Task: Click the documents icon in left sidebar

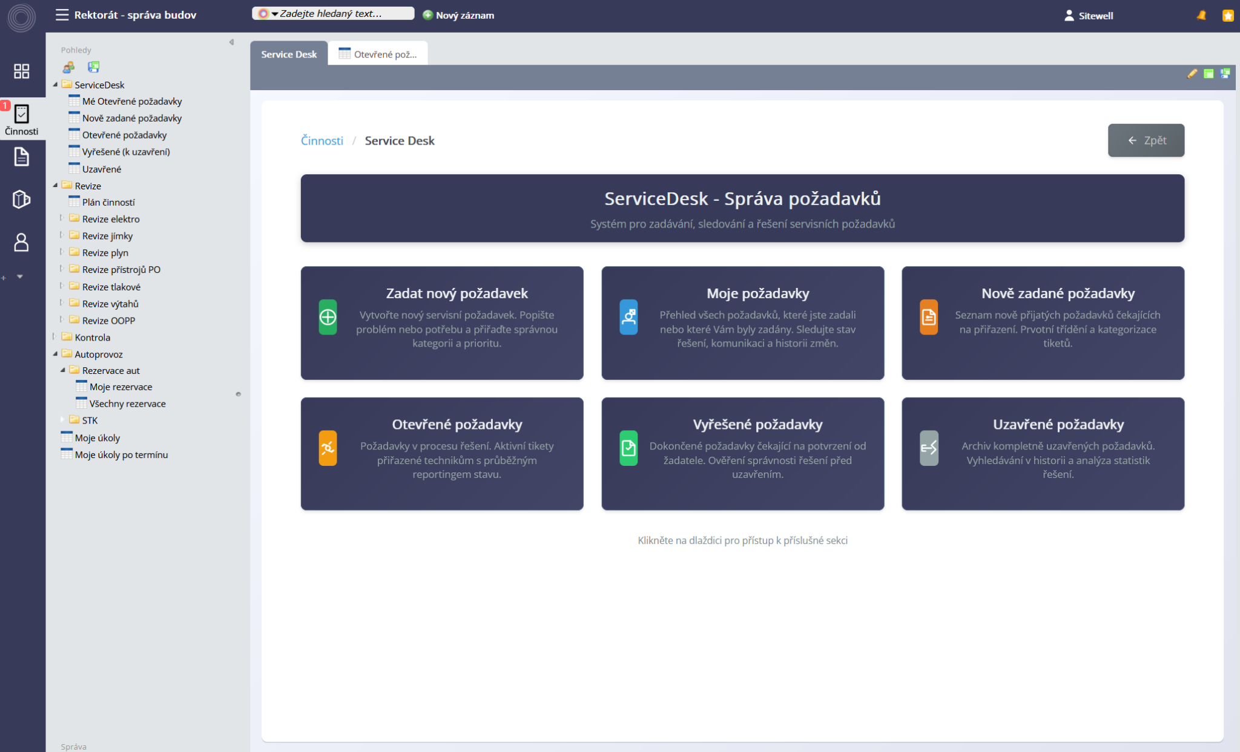Action: tap(21, 157)
